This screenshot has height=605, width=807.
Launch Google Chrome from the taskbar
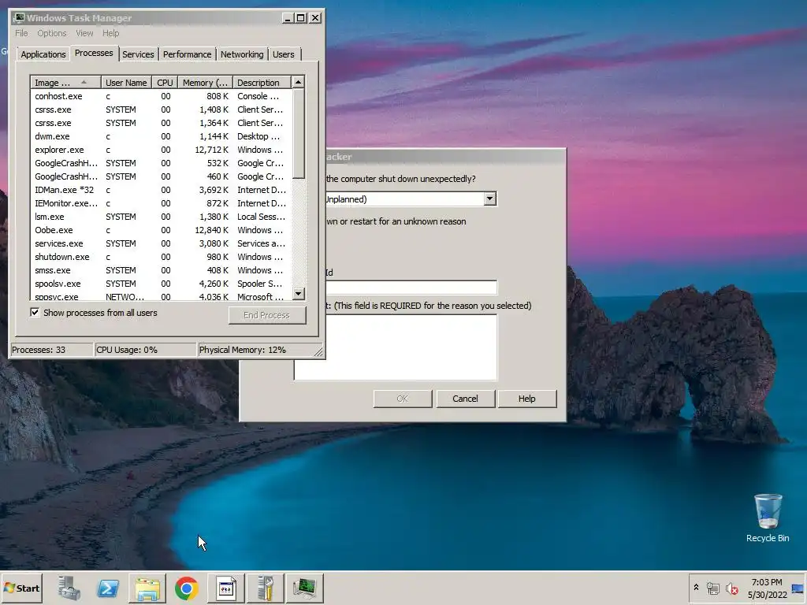(x=186, y=588)
